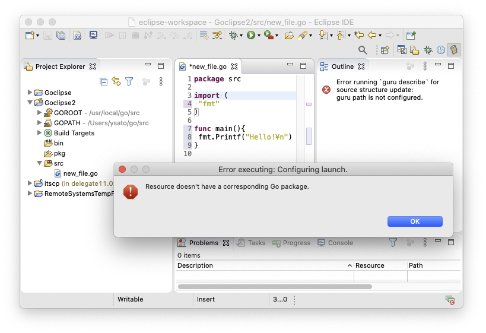
Task: Click the Open Perspective icon
Action: pos(385,50)
